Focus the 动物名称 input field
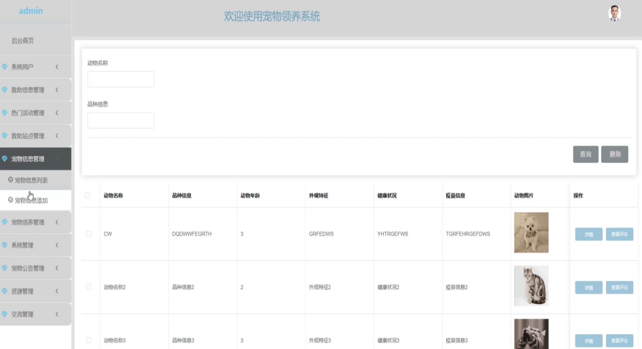 click(x=121, y=79)
